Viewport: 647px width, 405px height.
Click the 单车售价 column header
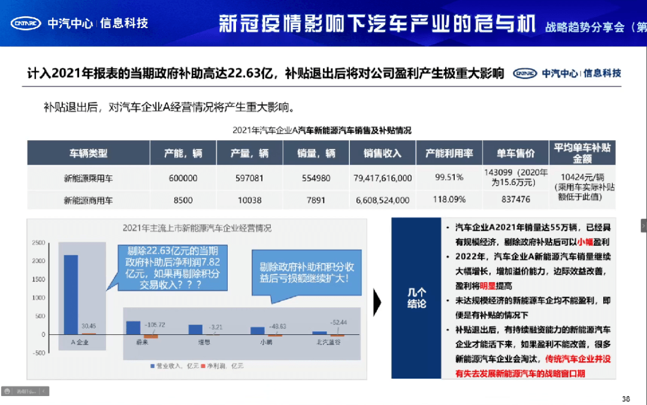point(516,153)
